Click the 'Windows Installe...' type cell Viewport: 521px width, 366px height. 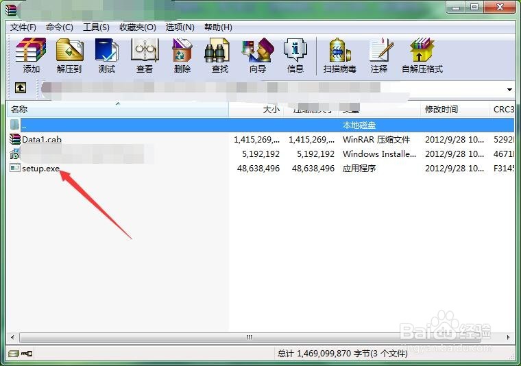point(379,154)
